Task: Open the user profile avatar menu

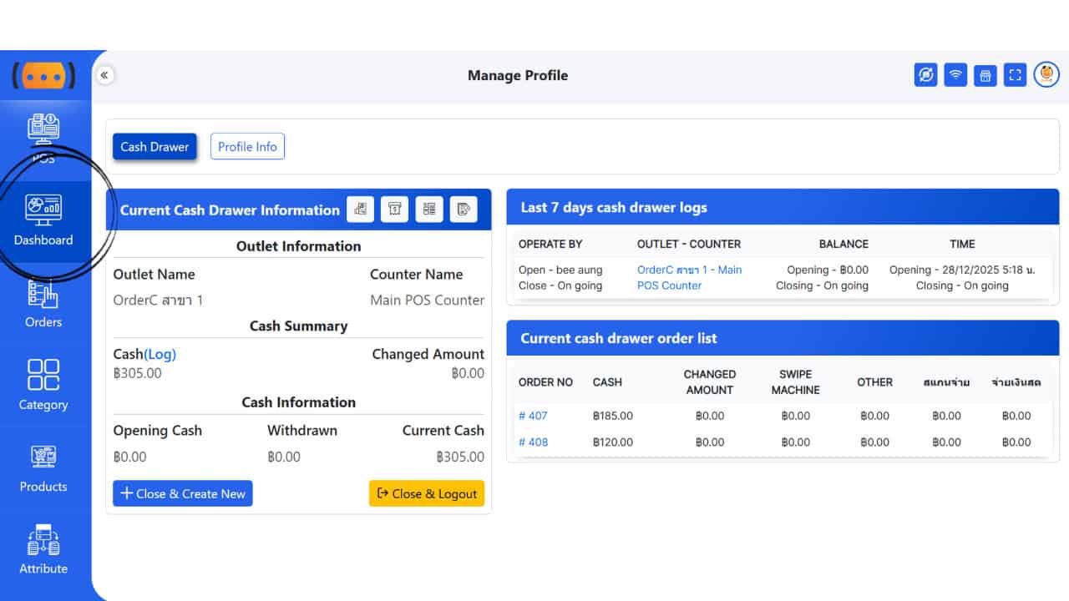Action: (1046, 75)
